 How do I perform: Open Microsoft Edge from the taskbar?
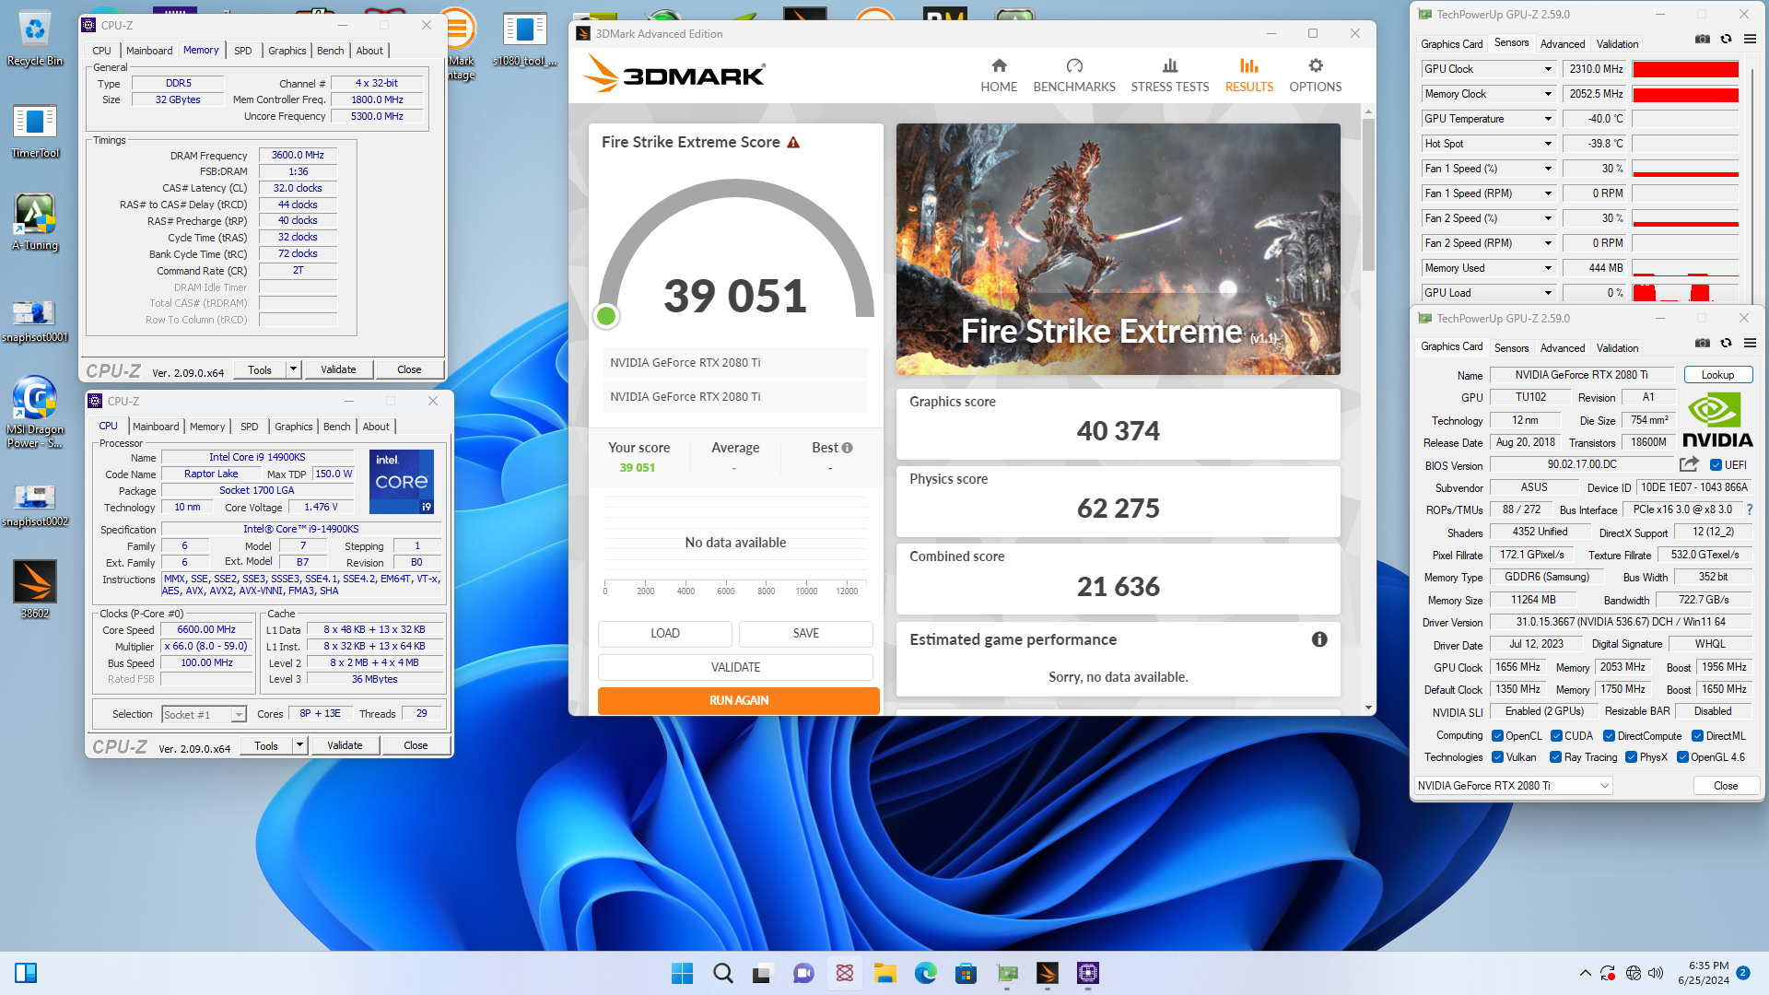pos(926,973)
